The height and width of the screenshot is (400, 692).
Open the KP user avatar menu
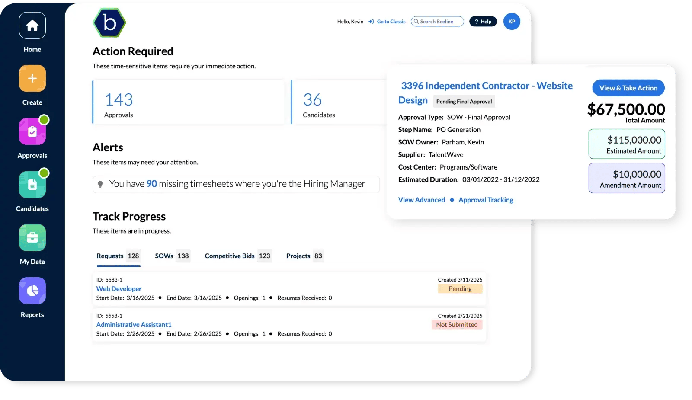tap(512, 22)
